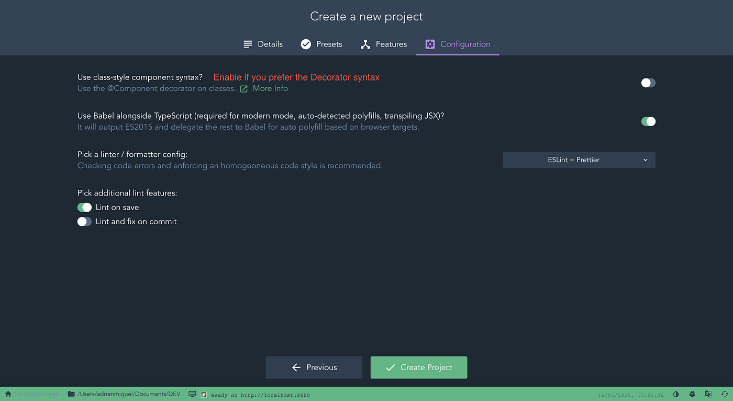Click the chevron on the linter config selector
The width and height of the screenshot is (733, 401).
click(x=645, y=160)
